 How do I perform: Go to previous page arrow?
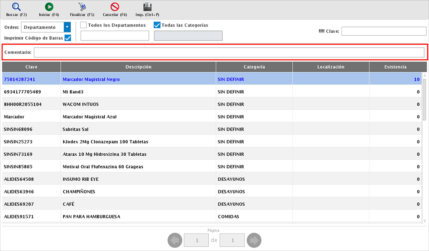click(175, 240)
